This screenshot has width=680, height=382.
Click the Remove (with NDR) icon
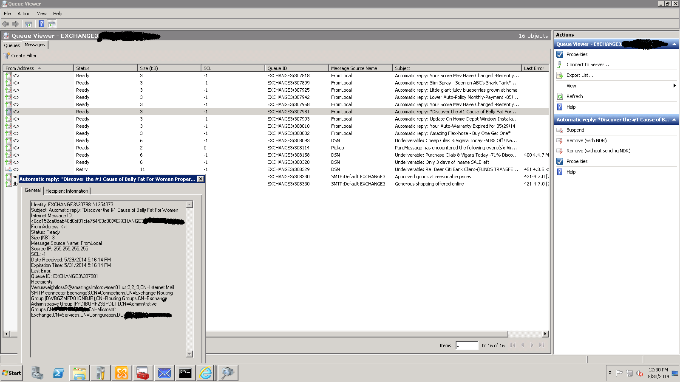(x=560, y=140)
